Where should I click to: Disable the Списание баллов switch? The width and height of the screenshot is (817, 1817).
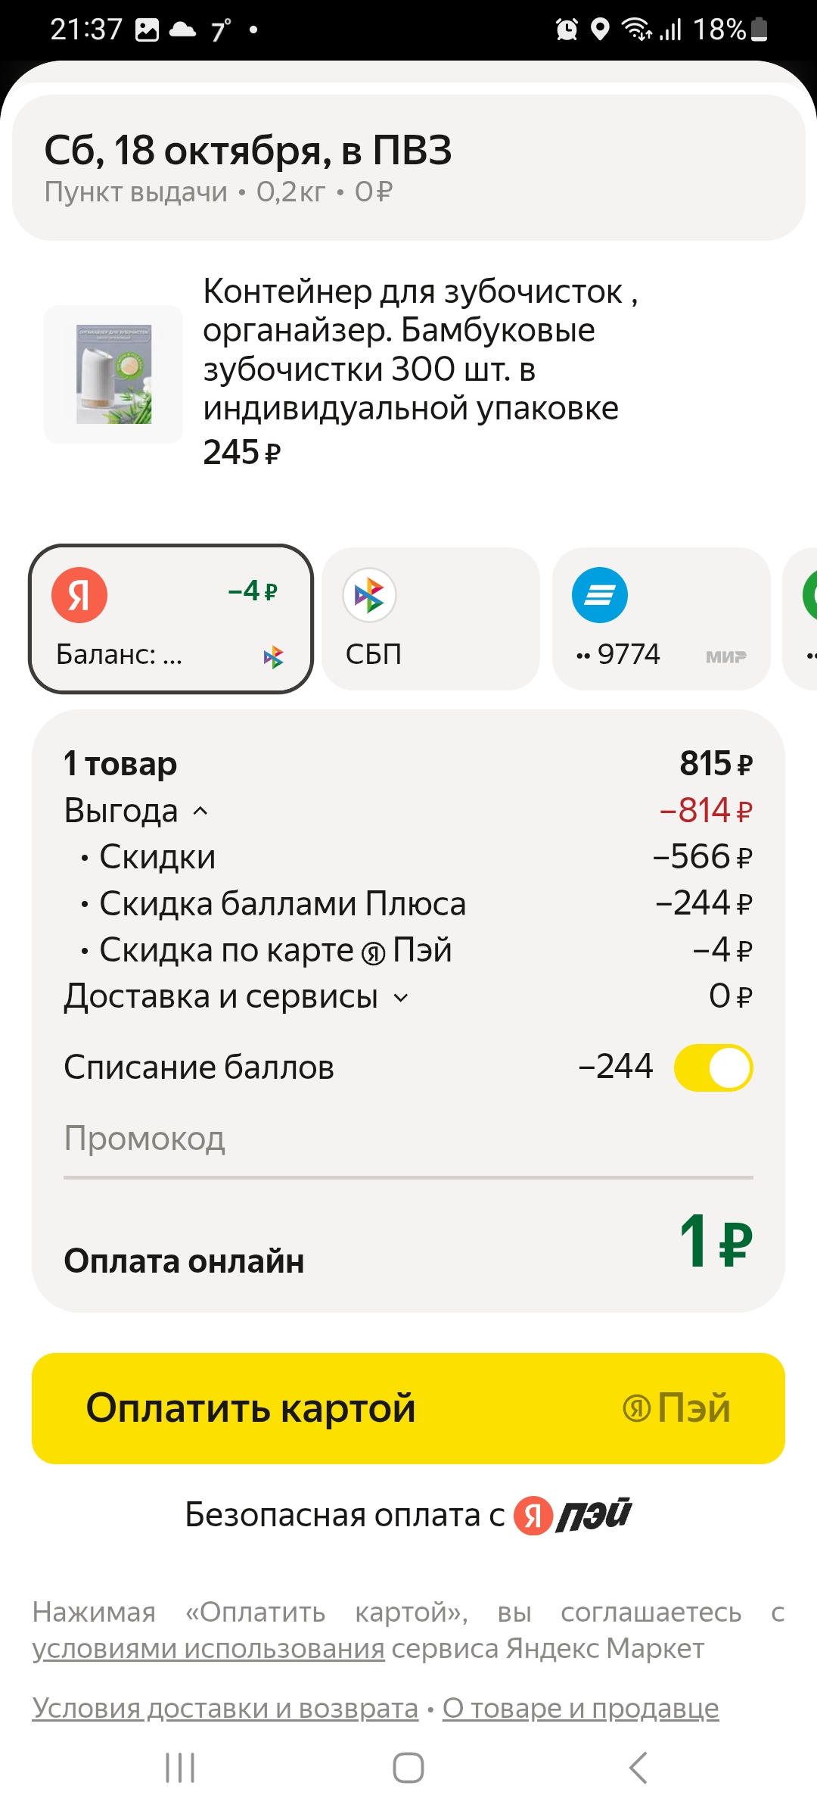click(x=713, y=1067)
